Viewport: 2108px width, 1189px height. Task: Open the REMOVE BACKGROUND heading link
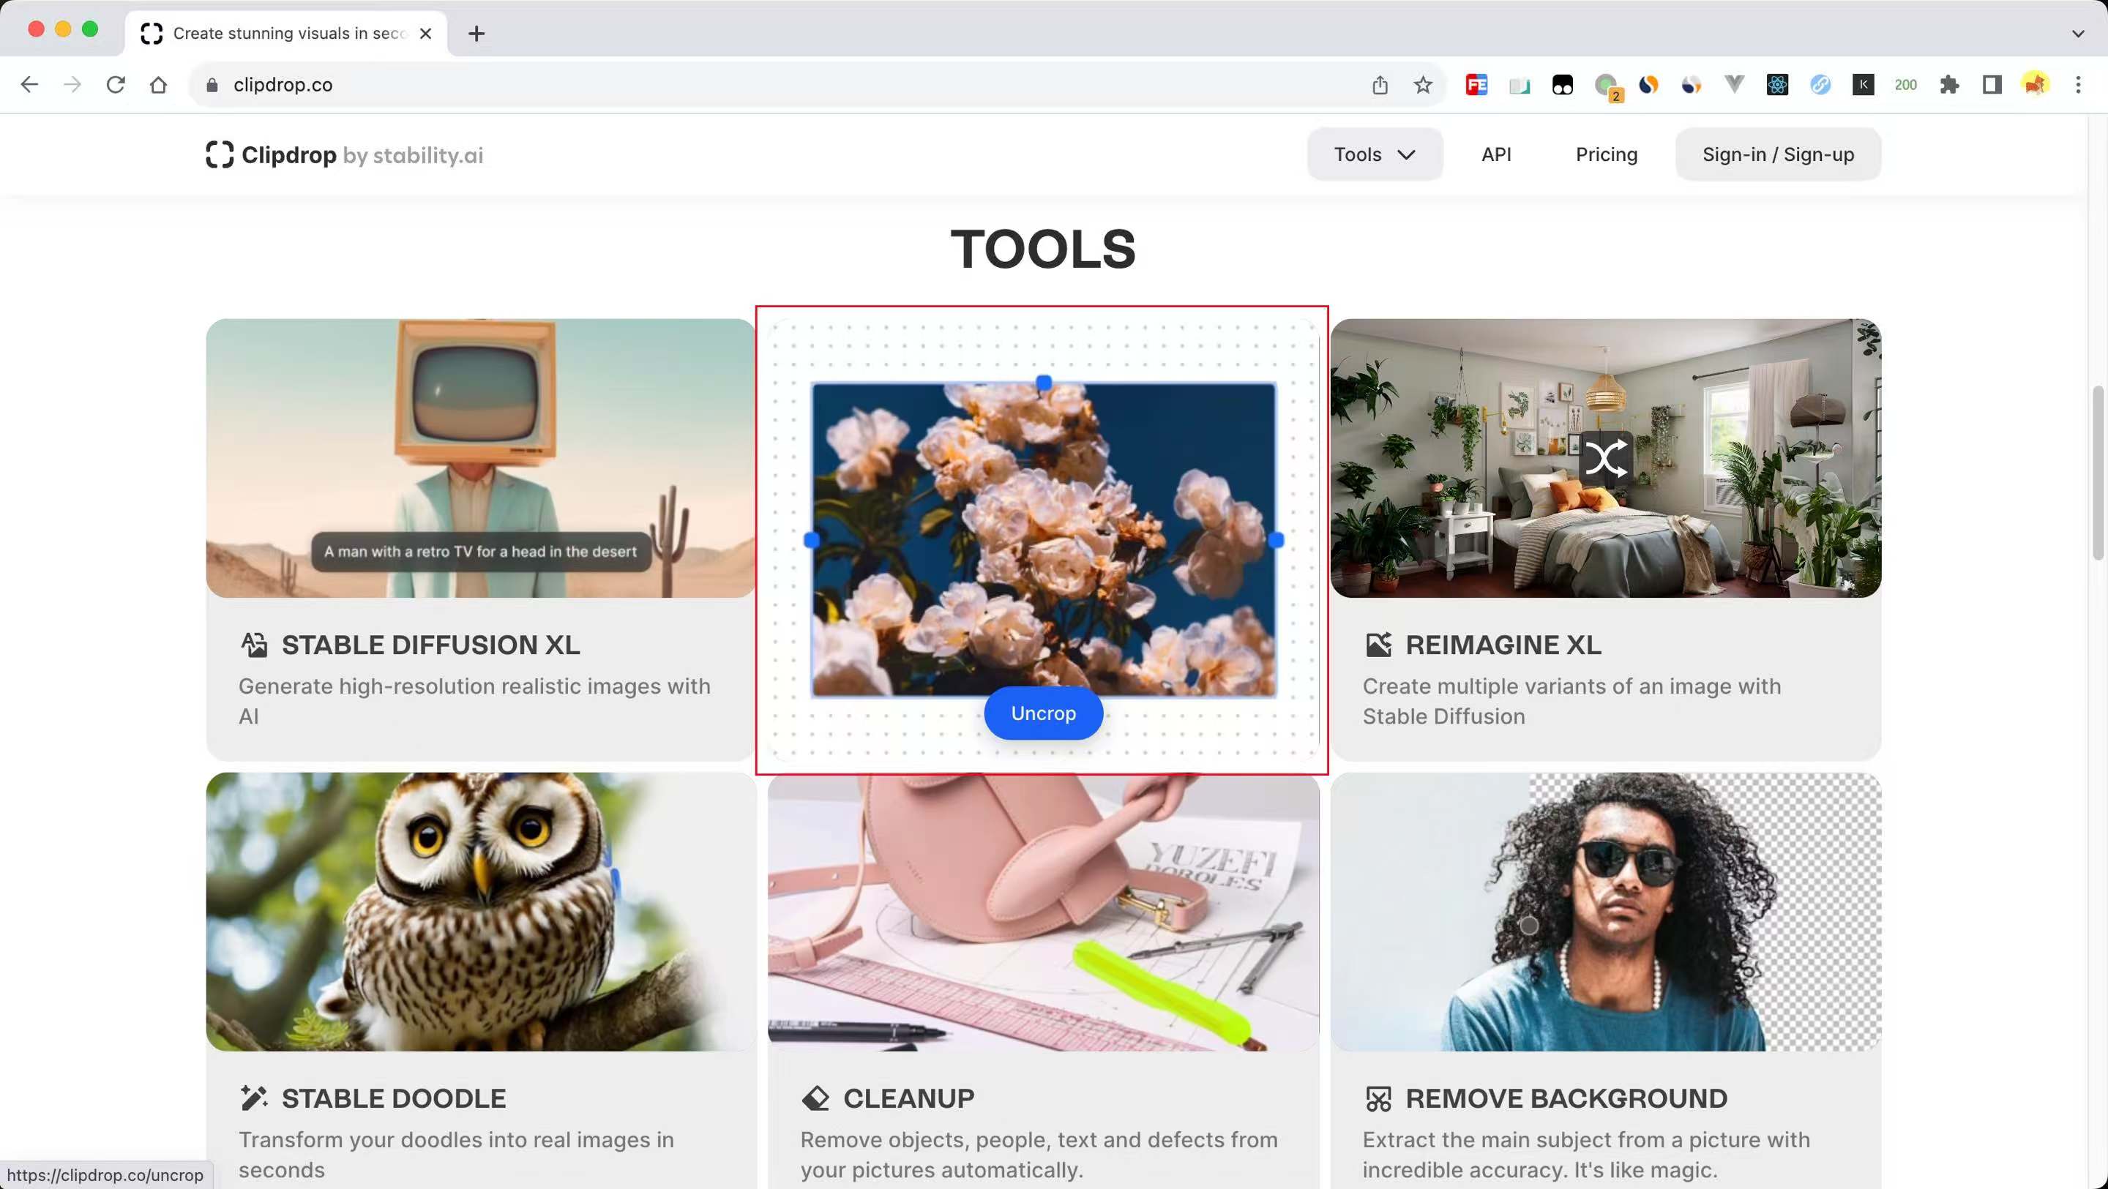pyautogui.click(x=1566, y=1098)
